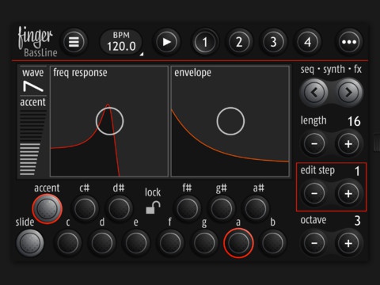The height and width of the screenshot is (285, 380).
Task: Start playback with the play button
Action: pos(166,42)
